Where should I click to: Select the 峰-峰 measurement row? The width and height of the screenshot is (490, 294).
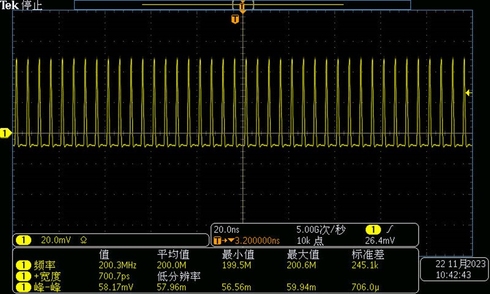click(216, 287)
